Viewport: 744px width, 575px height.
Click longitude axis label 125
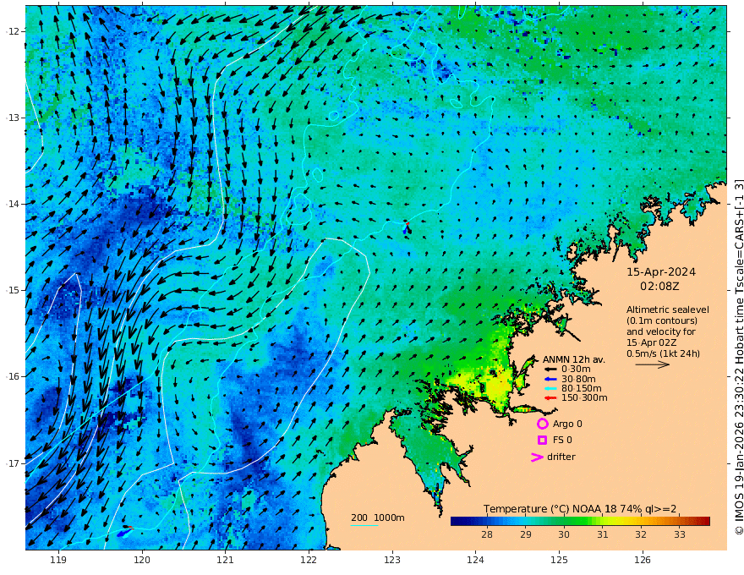tap(559, 560)
